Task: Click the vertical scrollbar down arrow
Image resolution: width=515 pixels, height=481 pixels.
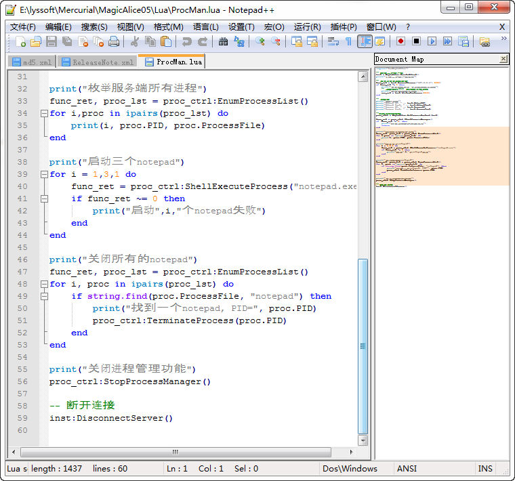Action: (363, 440)
